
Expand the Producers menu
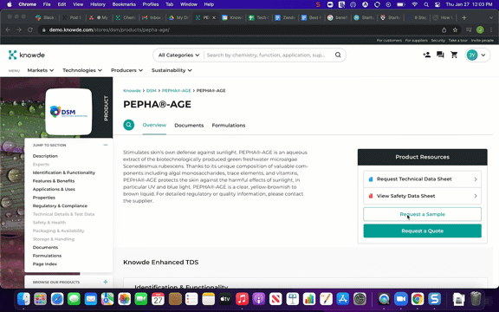coord(126,70)
